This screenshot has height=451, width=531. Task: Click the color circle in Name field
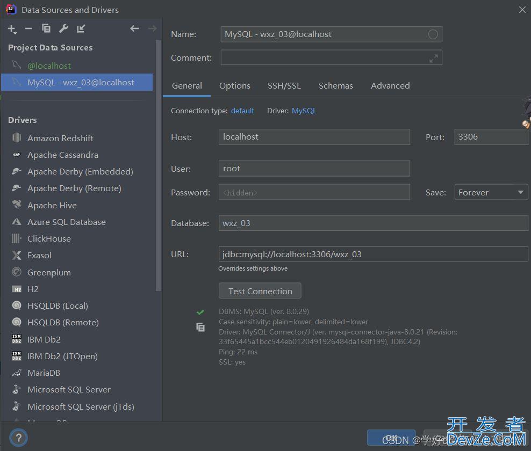coord(433,34)
